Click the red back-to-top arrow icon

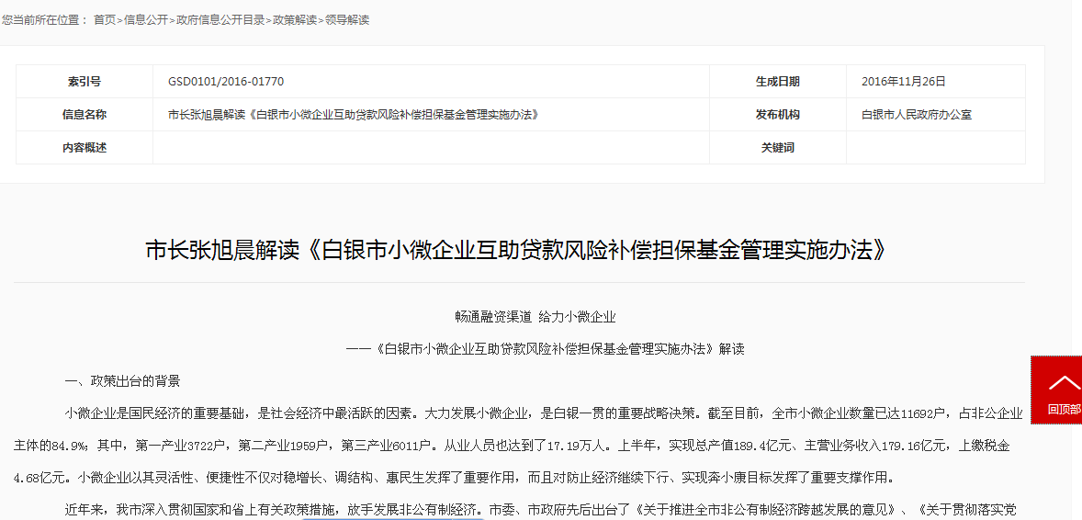(1064, 382)
